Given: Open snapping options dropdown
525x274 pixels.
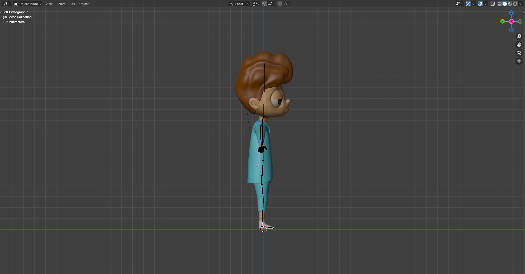Looking at the screenshot, I should [271, 4].
